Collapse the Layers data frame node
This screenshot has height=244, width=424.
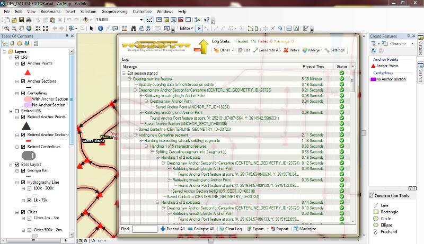pyautogui.click(x=4, y=51)
